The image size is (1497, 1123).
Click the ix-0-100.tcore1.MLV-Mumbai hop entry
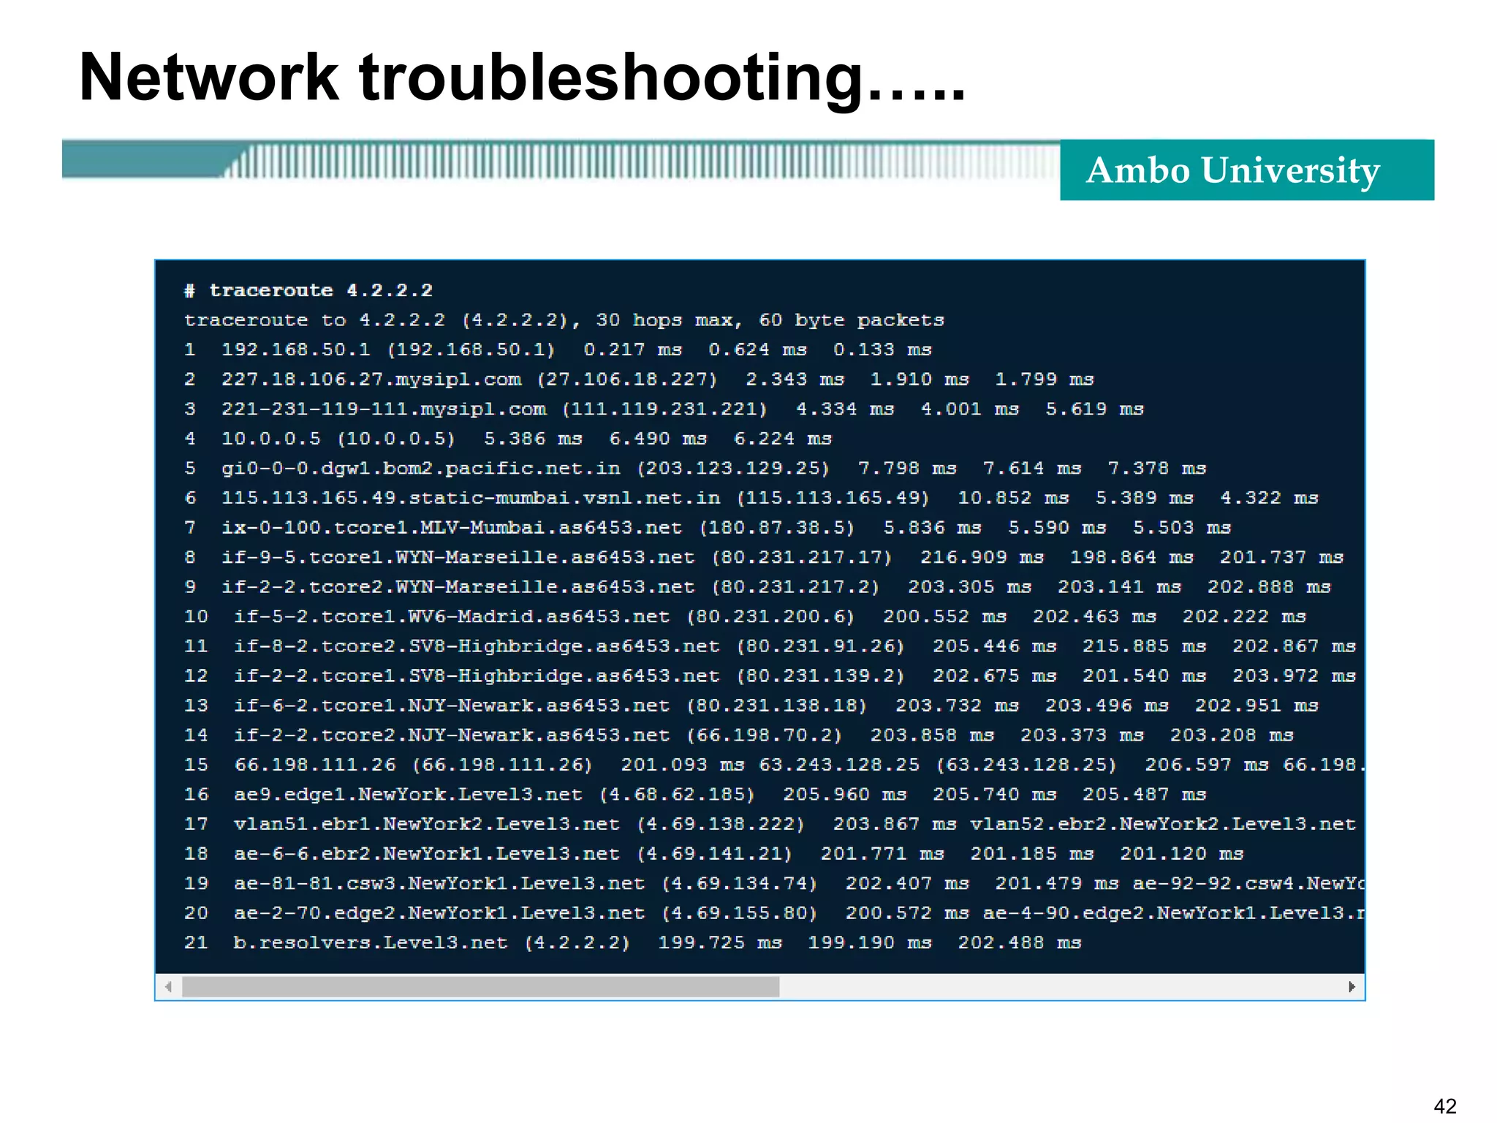point(451,528)
